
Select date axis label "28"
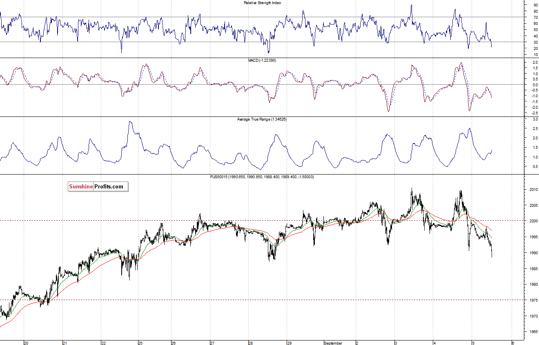coord(250,343)
